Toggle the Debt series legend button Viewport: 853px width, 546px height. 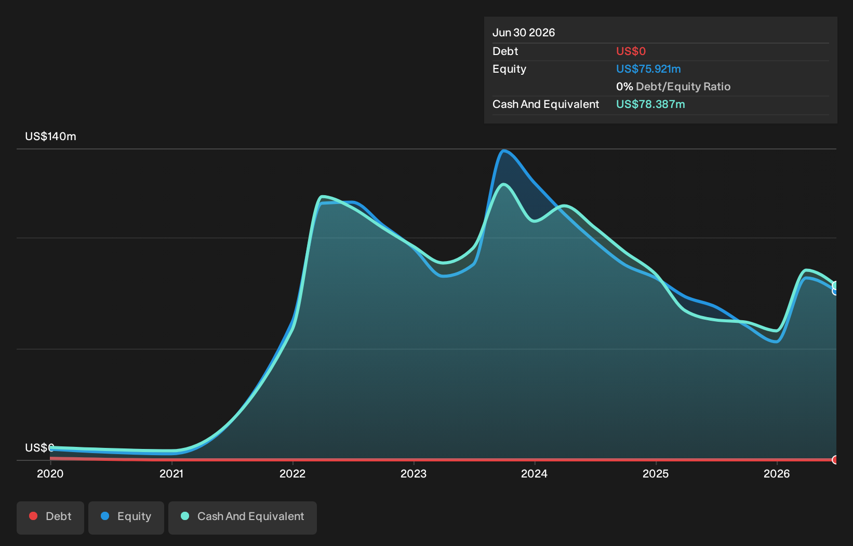point(50,517)
